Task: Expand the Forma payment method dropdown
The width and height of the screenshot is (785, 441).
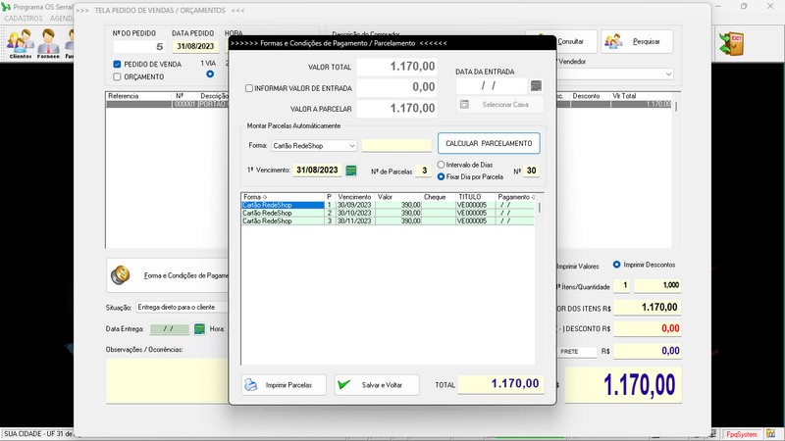Action: pos(352,145)
